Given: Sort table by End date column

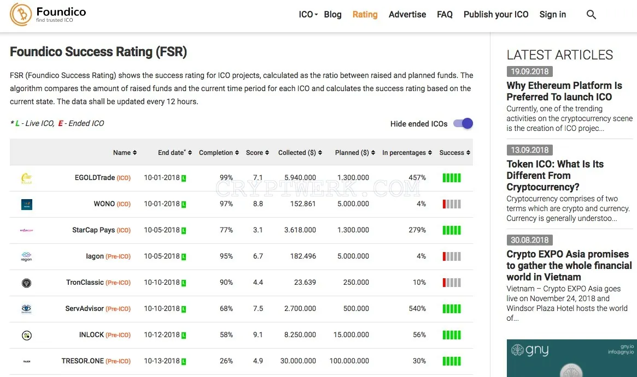Looking at the screenshot, I should pyautogui.click(x=174, y=153).
